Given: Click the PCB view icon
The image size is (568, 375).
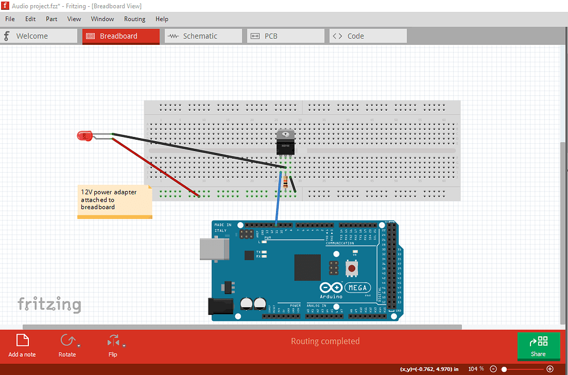Looking at the screenshot, I should 255,36.
